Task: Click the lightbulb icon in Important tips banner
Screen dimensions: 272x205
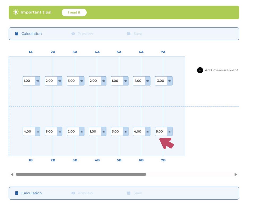Action: coord(16,12)
